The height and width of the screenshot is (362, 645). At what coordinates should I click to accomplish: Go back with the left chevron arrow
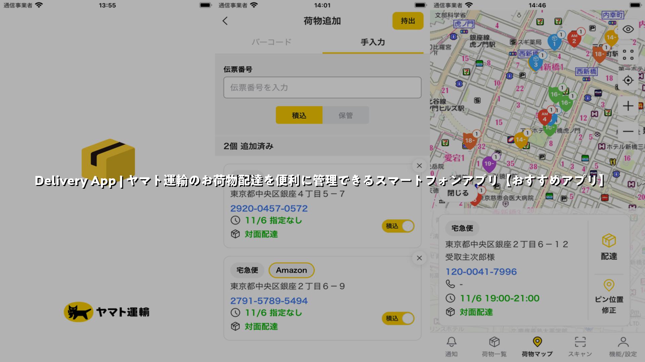coord(225,21)
